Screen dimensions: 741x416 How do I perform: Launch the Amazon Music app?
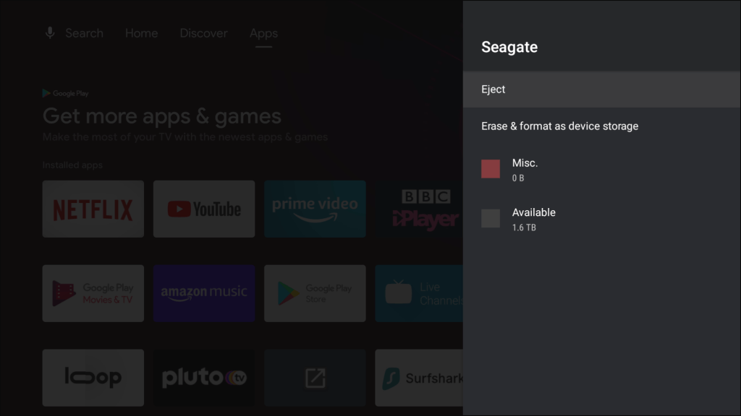click(203, 293)
